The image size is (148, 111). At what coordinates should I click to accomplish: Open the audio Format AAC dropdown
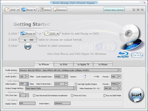pyautogui.click(x=120, y=76)
